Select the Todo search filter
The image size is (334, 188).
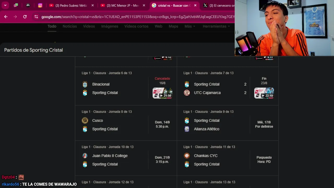click(52, 26)
